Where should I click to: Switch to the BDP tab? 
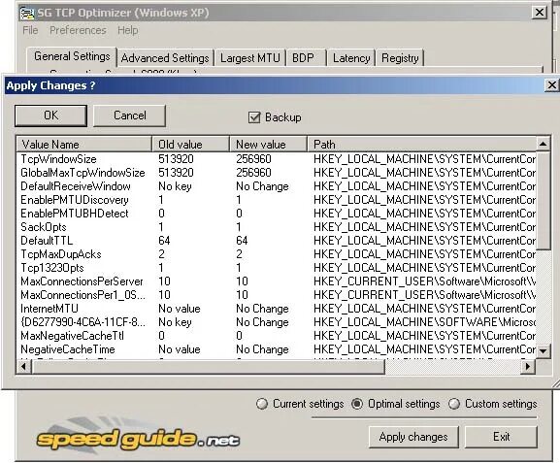pos(303,58)
